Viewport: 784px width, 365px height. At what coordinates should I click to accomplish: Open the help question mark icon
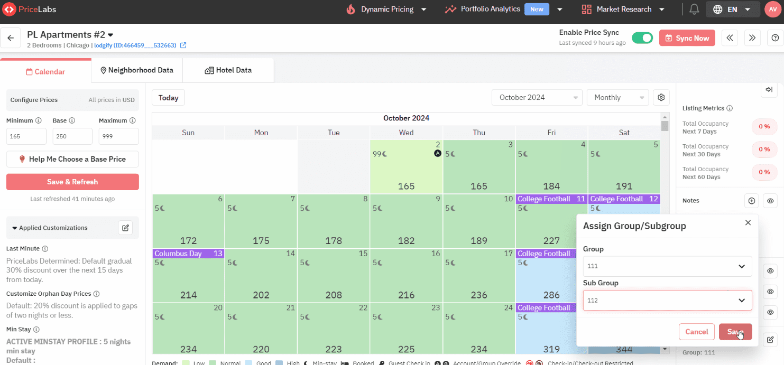point(775,38)
